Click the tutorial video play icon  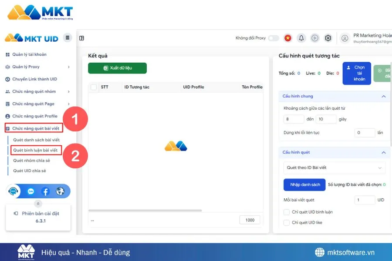click(314, 38)
